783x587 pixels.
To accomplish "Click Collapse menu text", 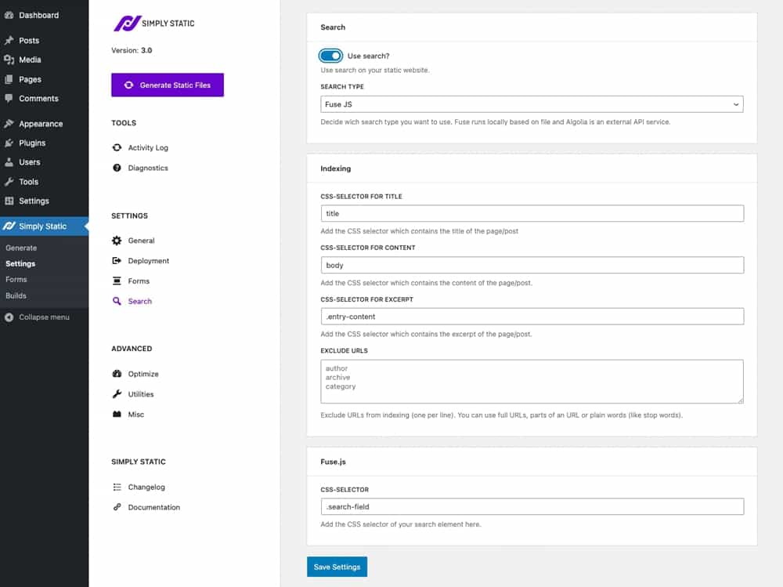I will pyautogui.click(x=44, y=317).
